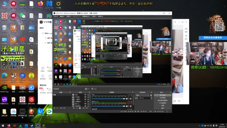Increase transition duration with the up stepper
Screen dimensions: 227x128
152,98
